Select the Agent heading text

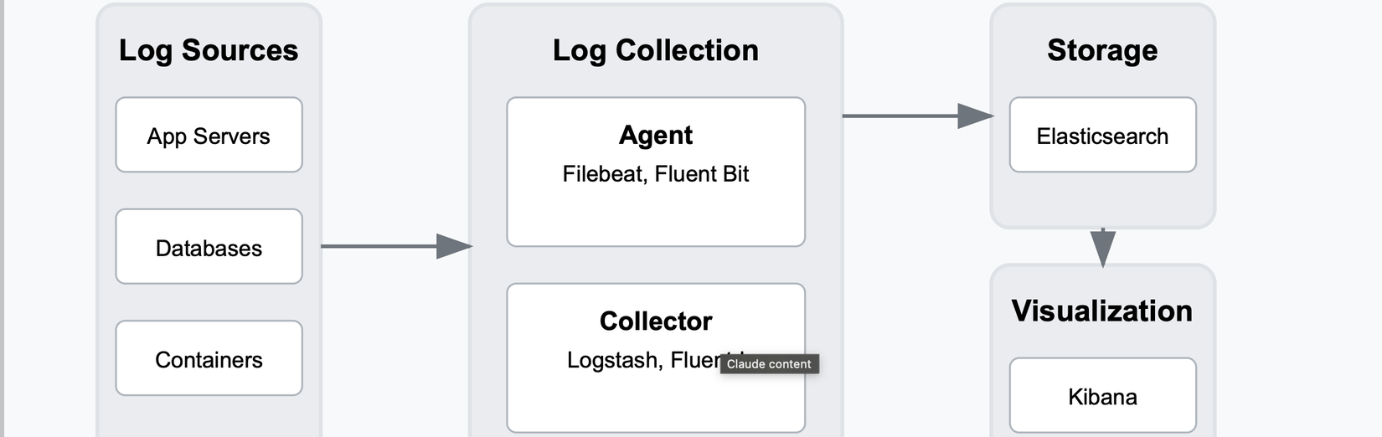pos(655,135)
